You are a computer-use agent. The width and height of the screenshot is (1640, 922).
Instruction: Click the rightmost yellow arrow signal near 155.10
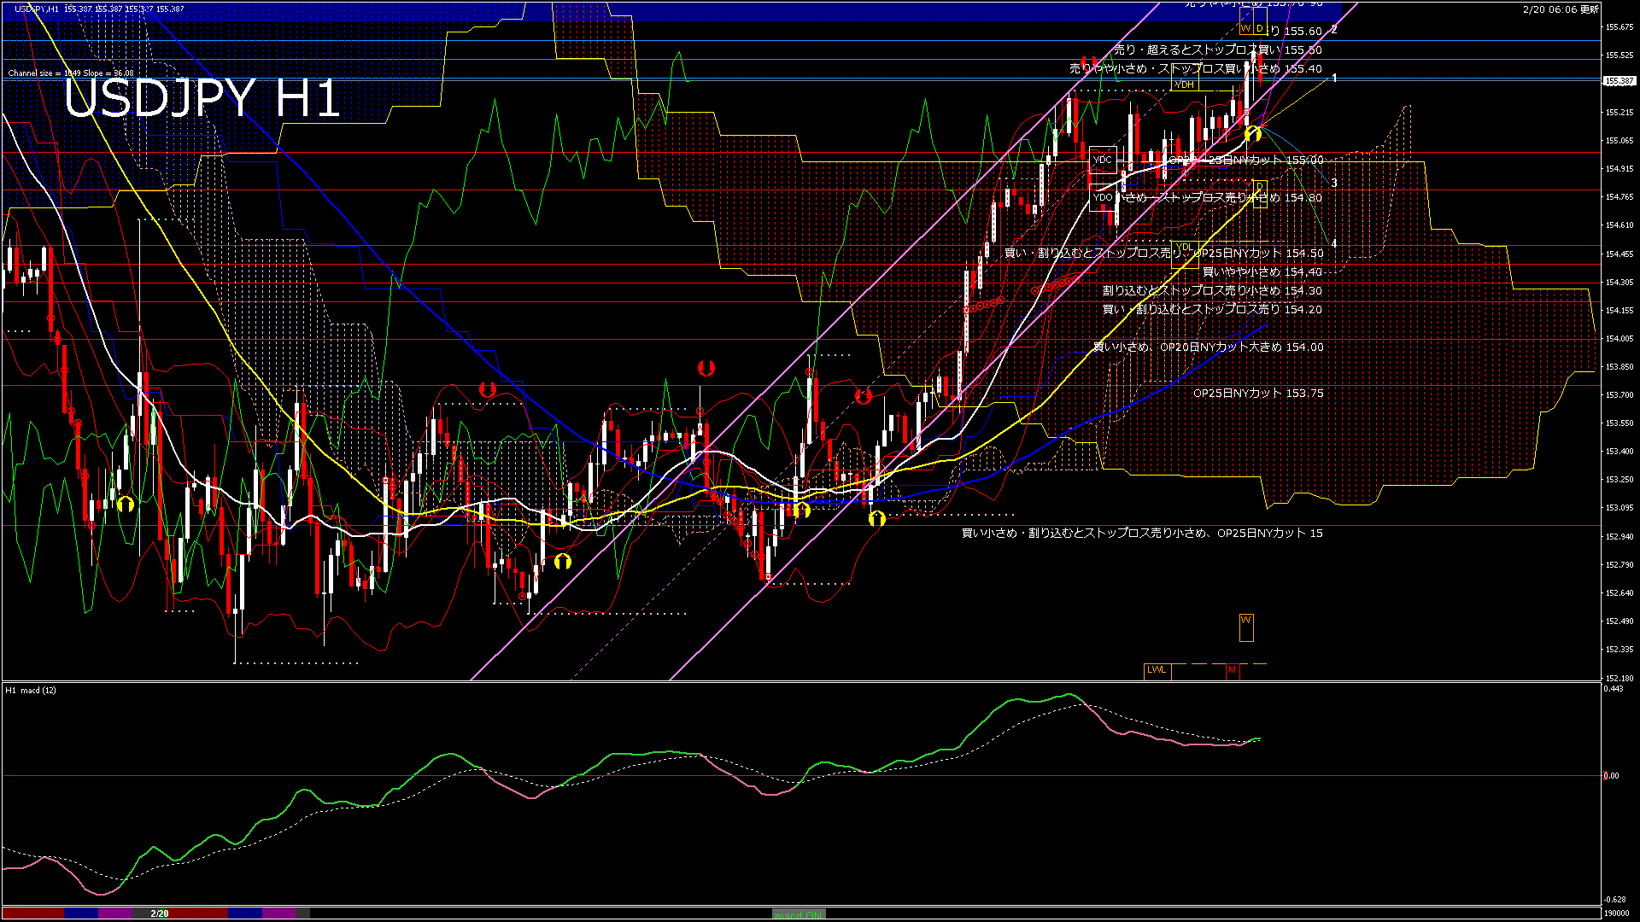1253,133
